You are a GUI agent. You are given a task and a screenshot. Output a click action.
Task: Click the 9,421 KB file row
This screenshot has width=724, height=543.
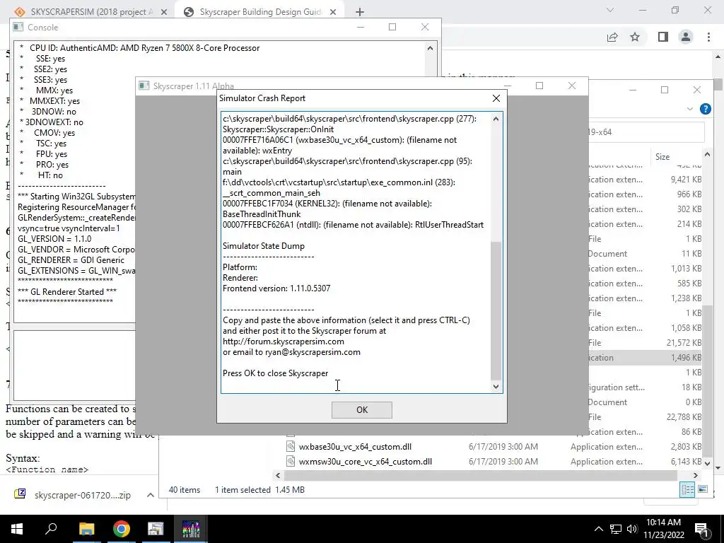[645, 179]
